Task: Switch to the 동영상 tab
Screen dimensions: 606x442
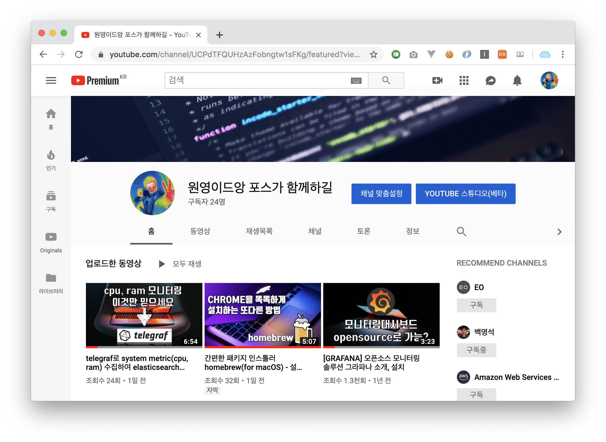Action: [200, 231]
